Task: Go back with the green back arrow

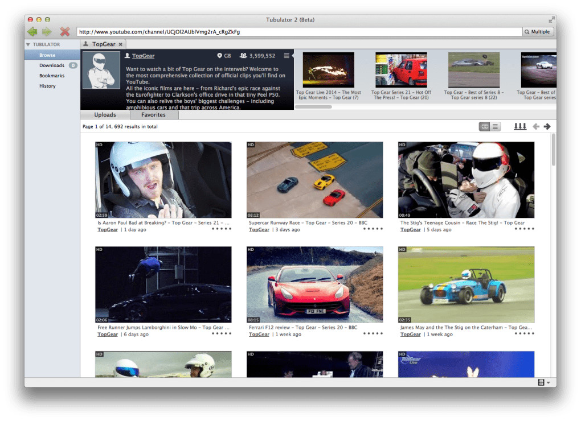Action: coord(32,32)
